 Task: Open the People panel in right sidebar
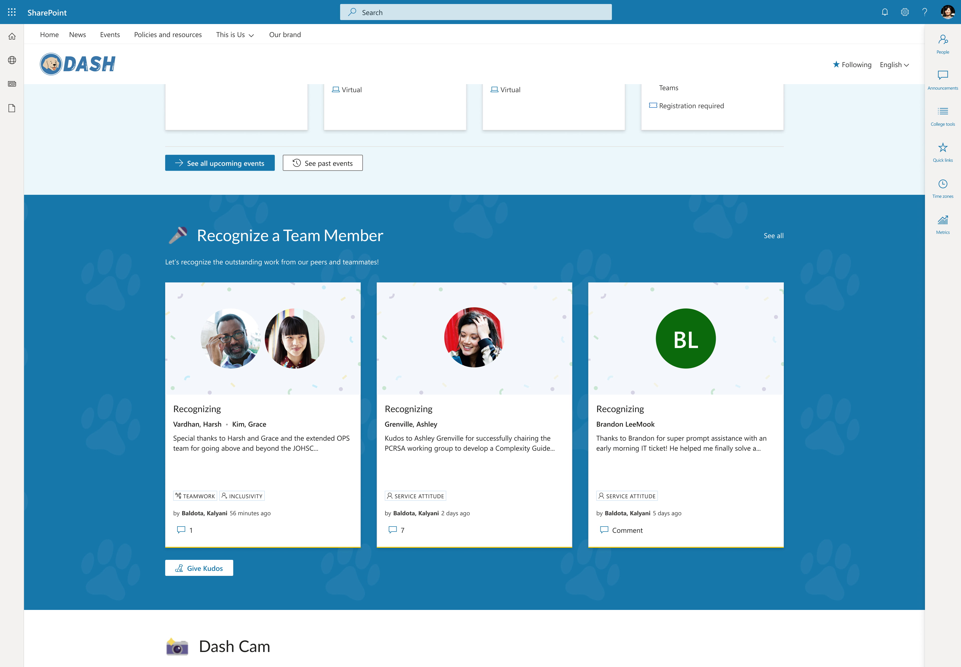coord(943,43)
